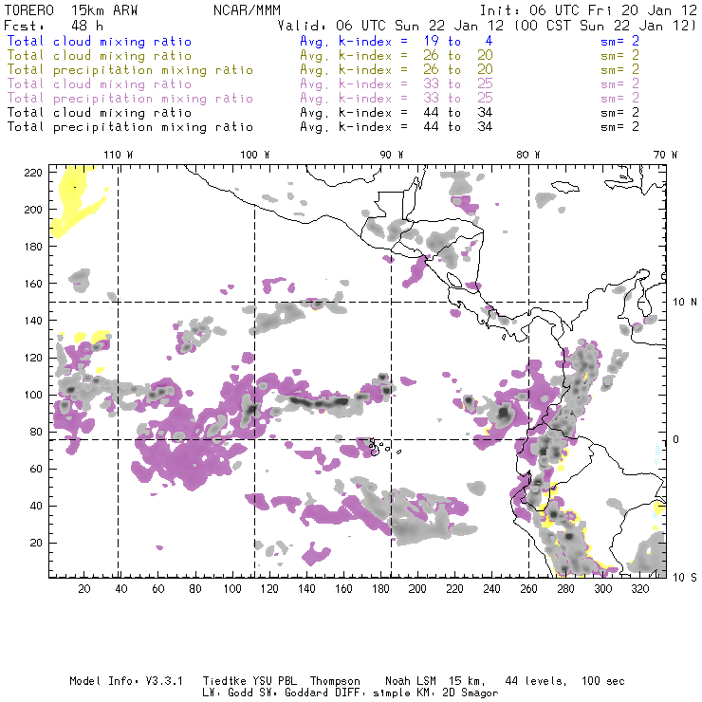Select the blue "sm= 2" value
Image resolution: width=702 pixels, height=702 pixels.
(619, 41)
